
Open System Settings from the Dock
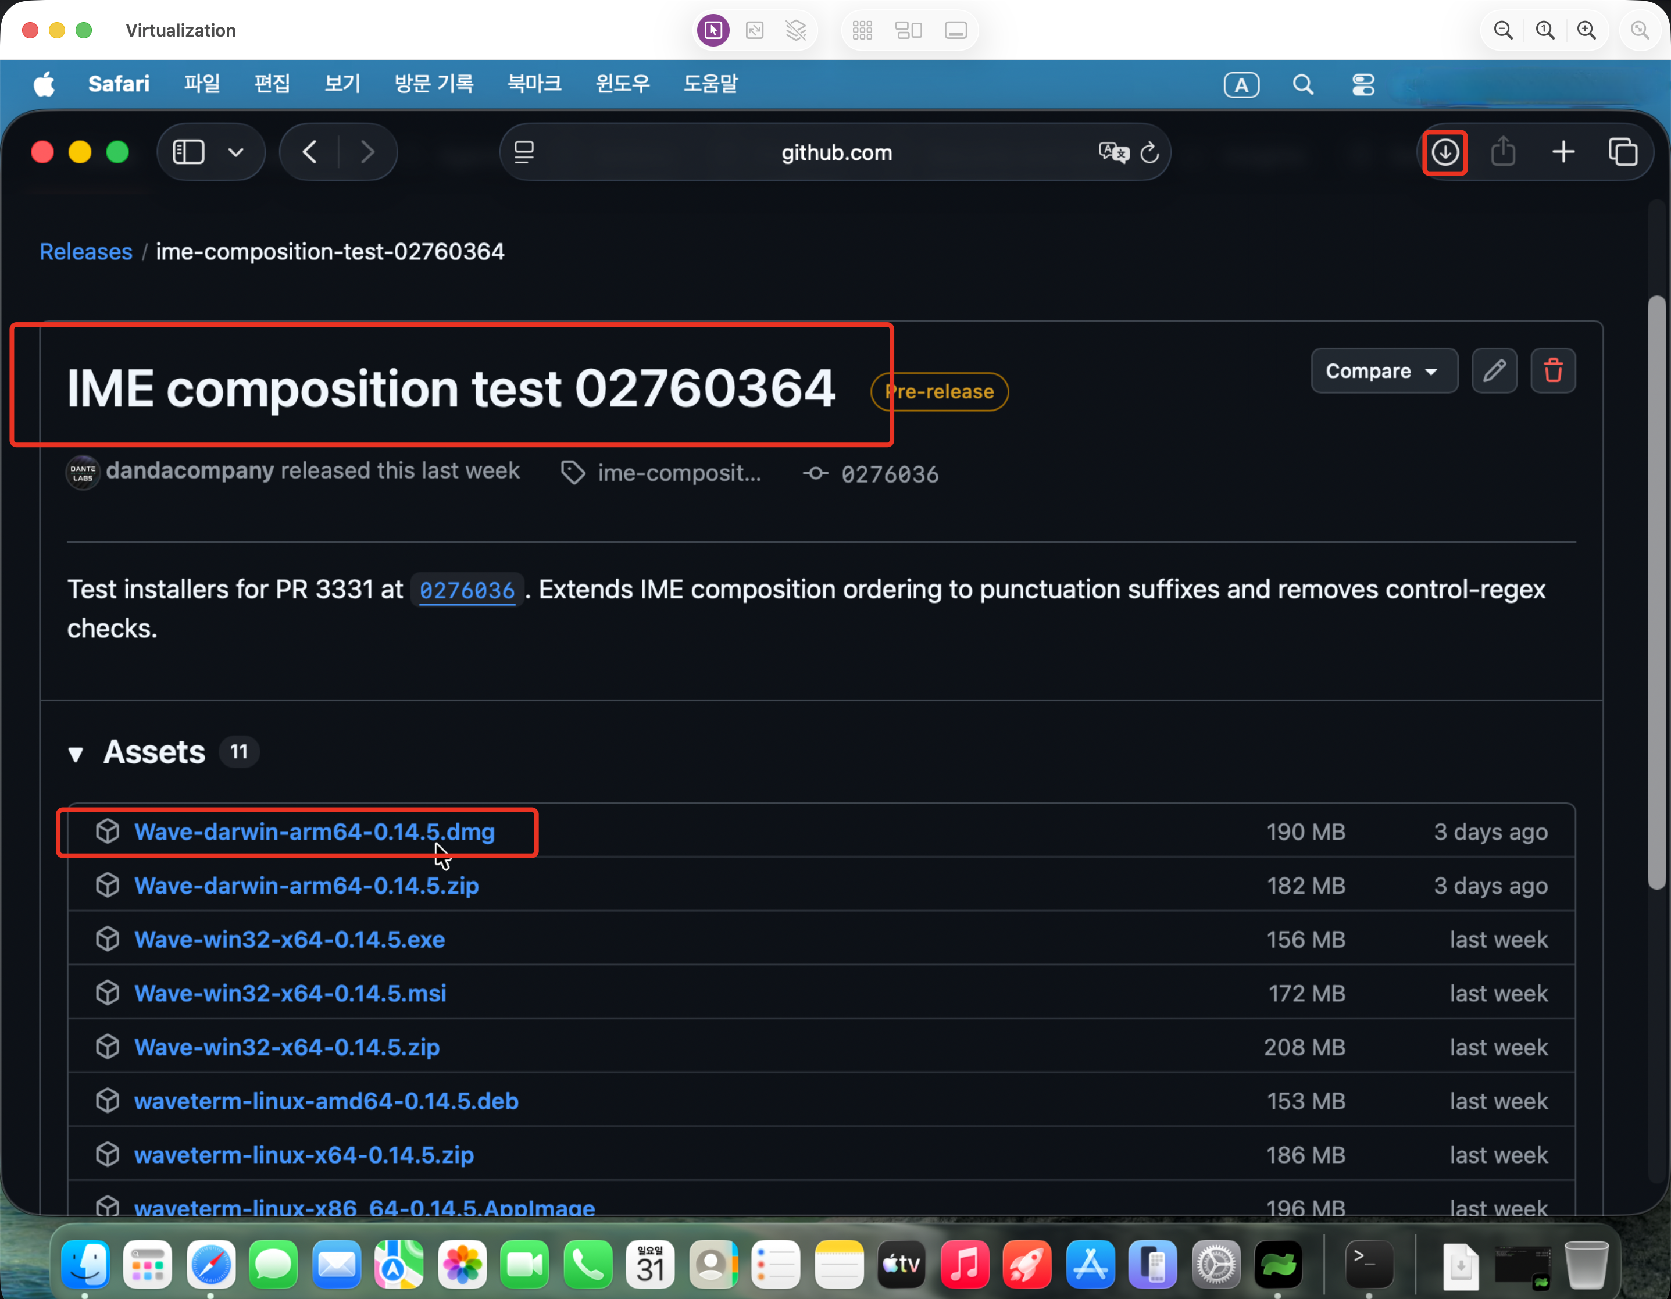pos(1215,1263)
